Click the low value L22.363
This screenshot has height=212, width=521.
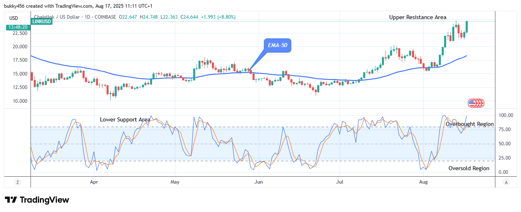click(168, 17)
